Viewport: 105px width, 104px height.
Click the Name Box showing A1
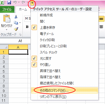(15, 41)
